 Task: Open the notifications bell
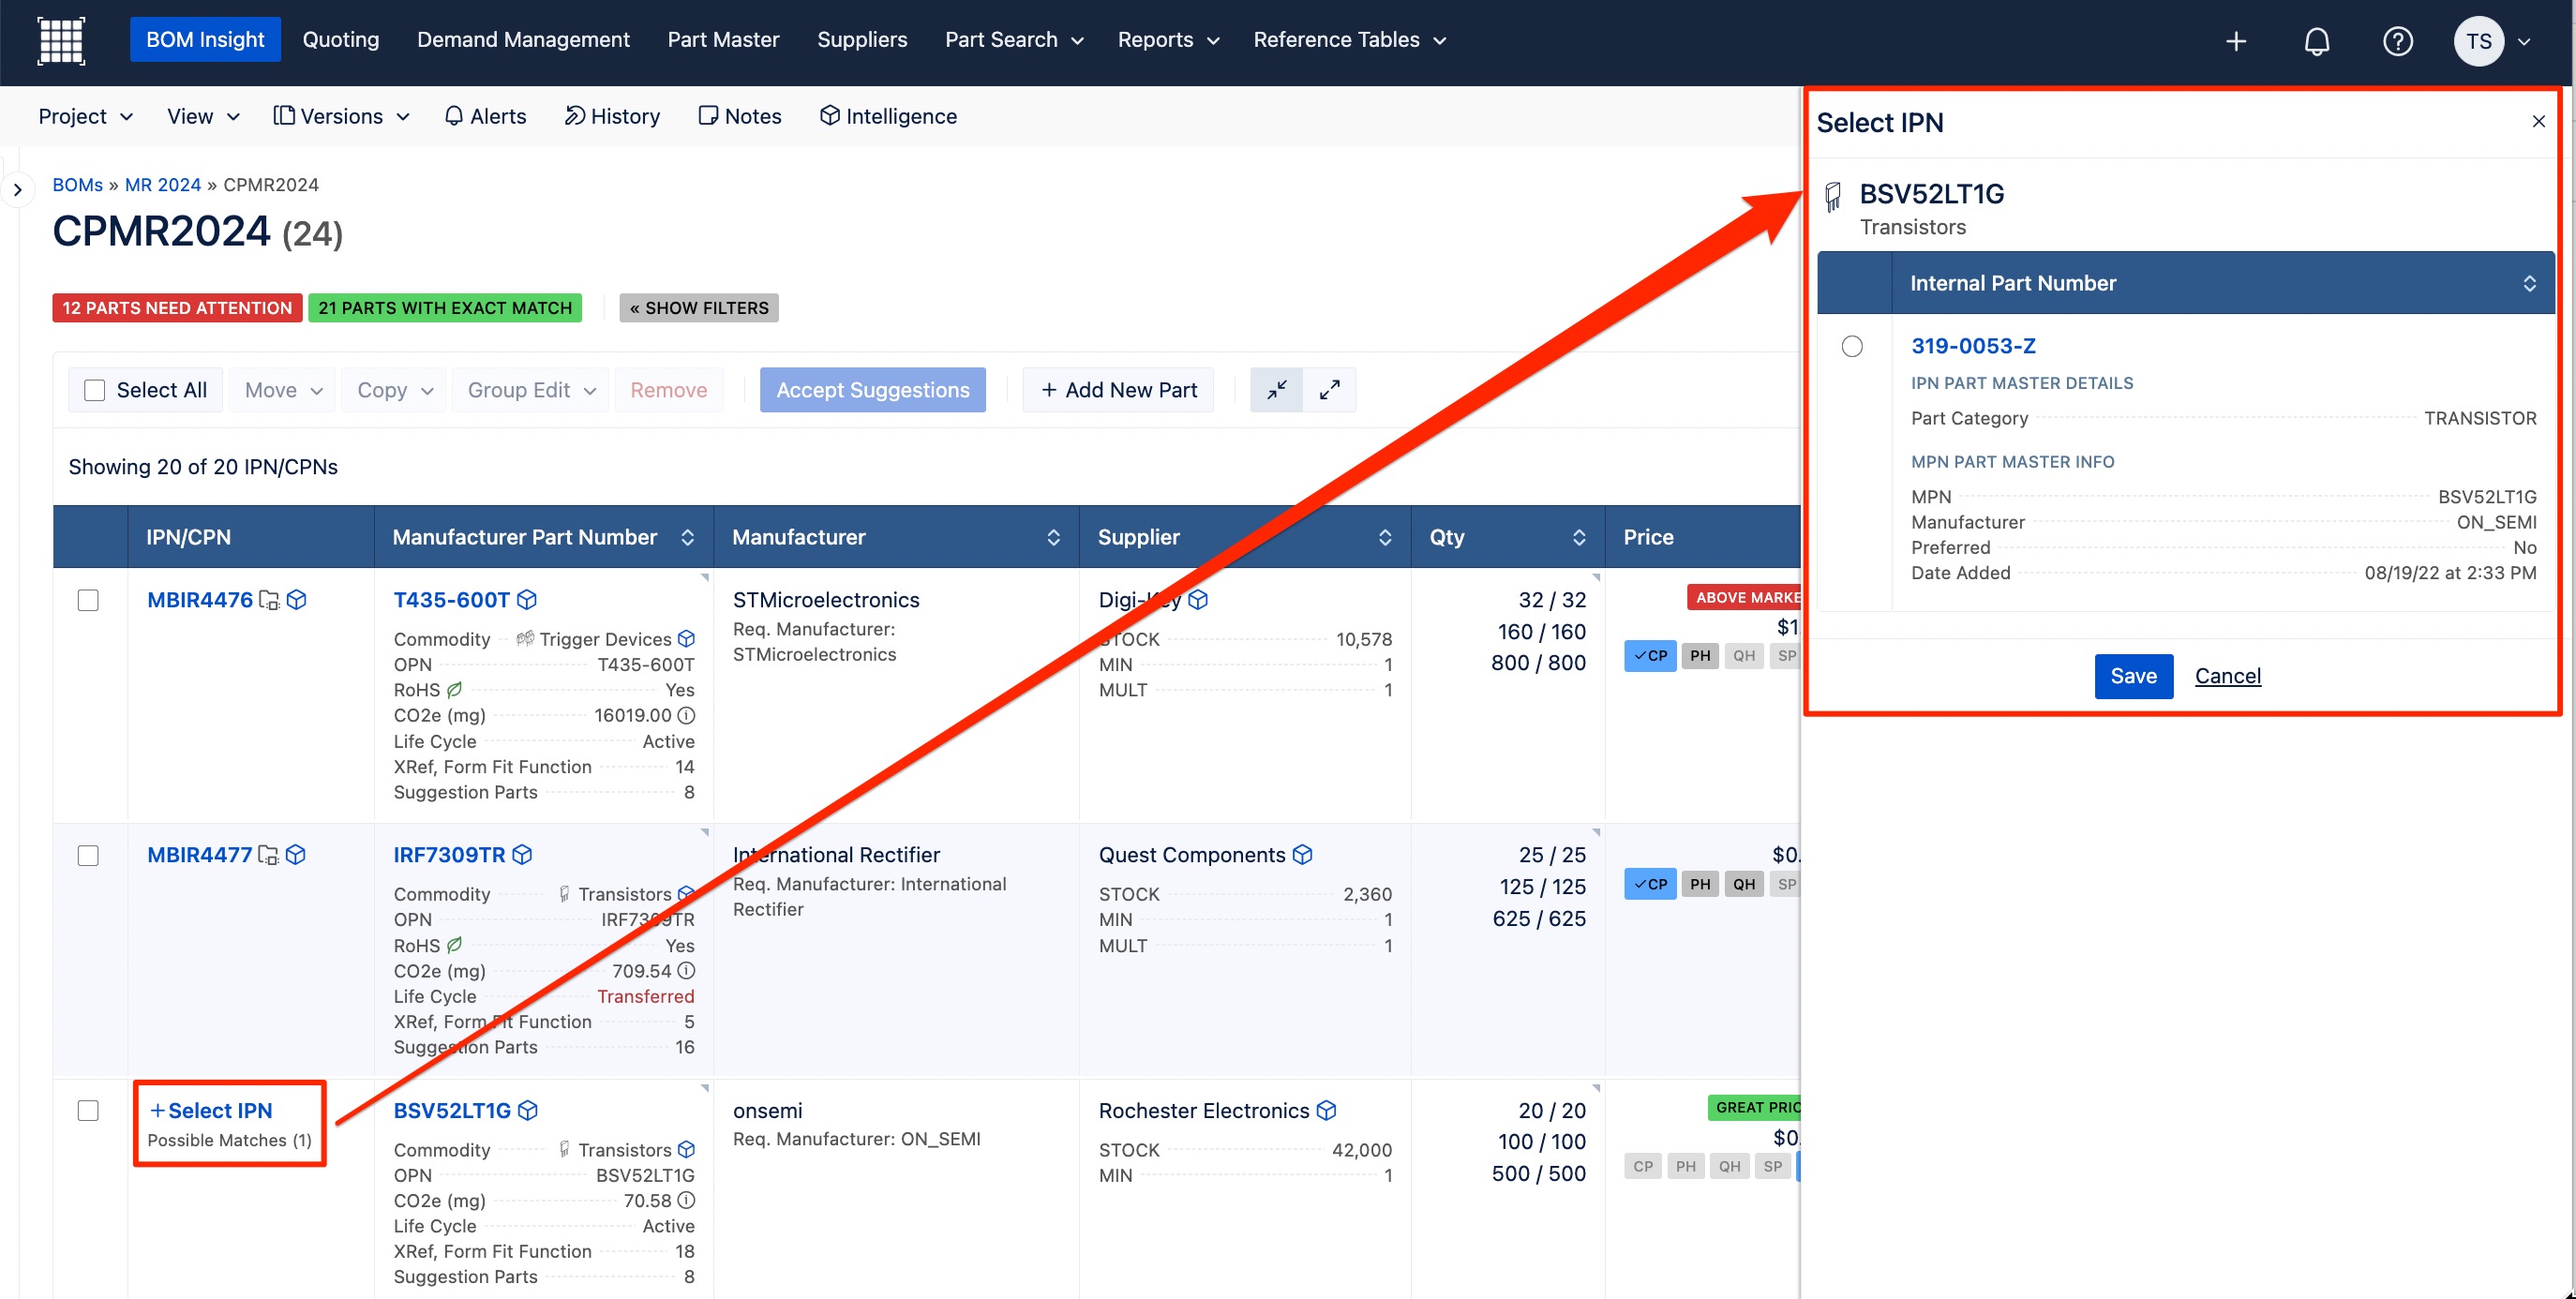[x=2317, y=41]
